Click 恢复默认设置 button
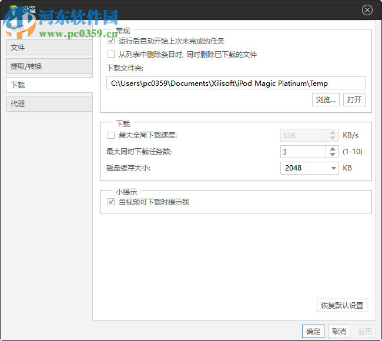382x341 pixels. coord(342,305)
